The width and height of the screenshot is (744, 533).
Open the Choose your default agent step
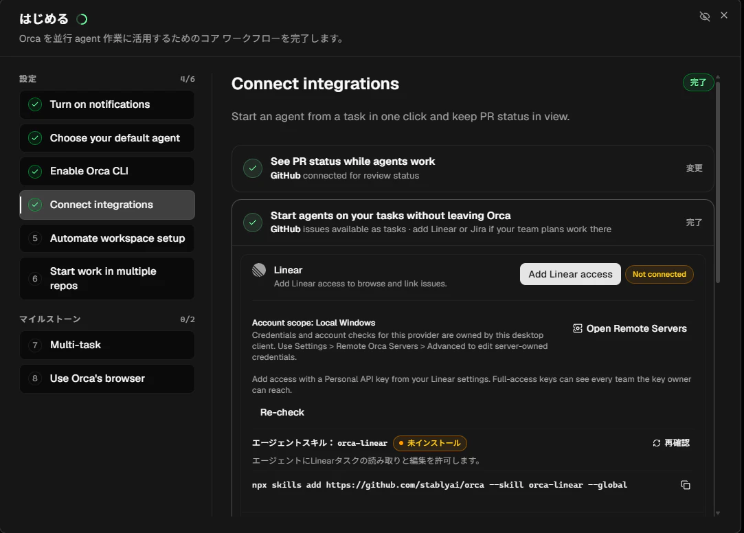(106, 138)
